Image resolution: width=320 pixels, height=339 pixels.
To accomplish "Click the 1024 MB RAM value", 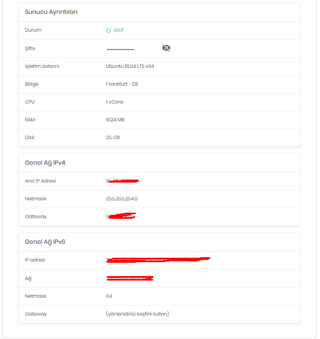I will pyautogui.click(x=115, y=120).
